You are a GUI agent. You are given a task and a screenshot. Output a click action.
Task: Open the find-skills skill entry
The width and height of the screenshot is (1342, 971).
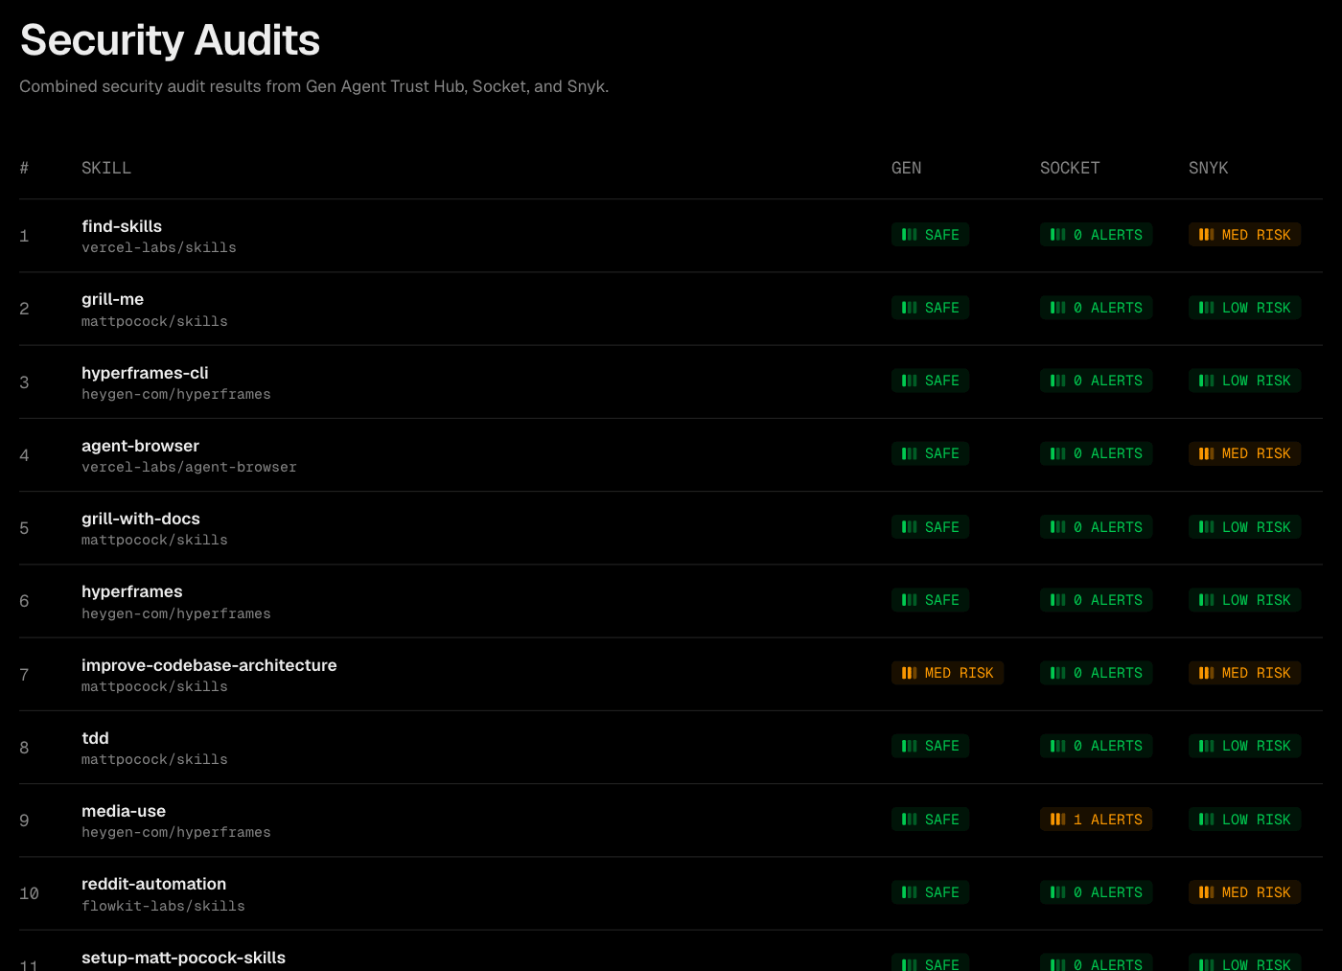coord(122,226)
